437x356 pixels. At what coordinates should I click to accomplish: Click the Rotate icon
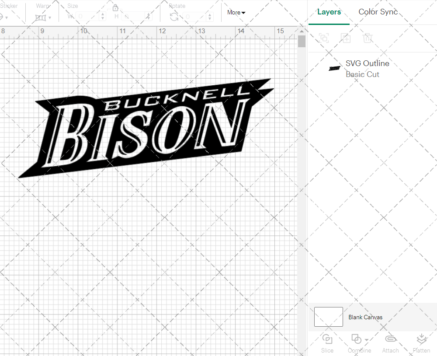[173, 17]
